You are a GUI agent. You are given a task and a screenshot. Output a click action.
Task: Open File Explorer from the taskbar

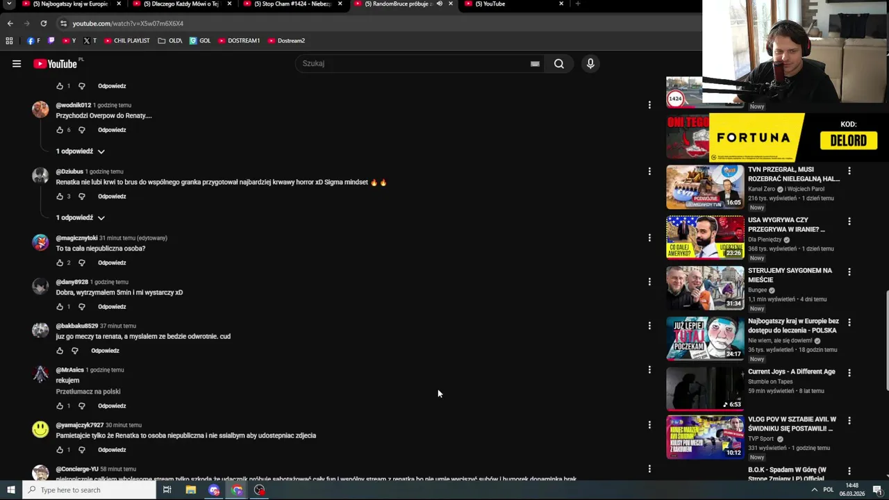tap(191, 490)
